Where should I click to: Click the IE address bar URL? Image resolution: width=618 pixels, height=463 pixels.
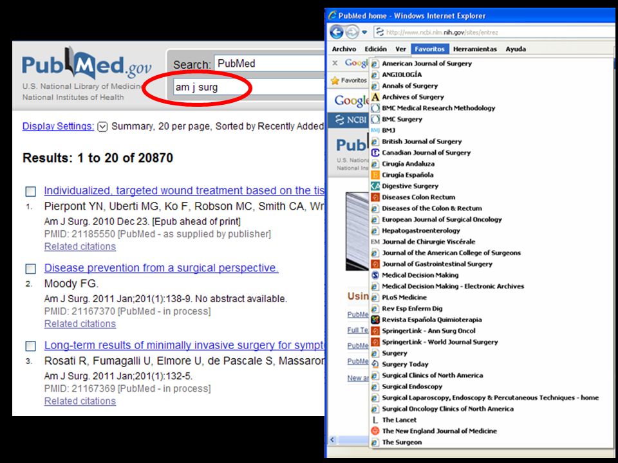pyautogui.click(x=442, y=32)
